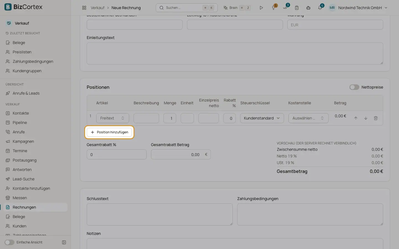Viewport: 399px width, 249px height.
Task: Open the Artikel Freitext selector
Action: [x=112, y=118]
